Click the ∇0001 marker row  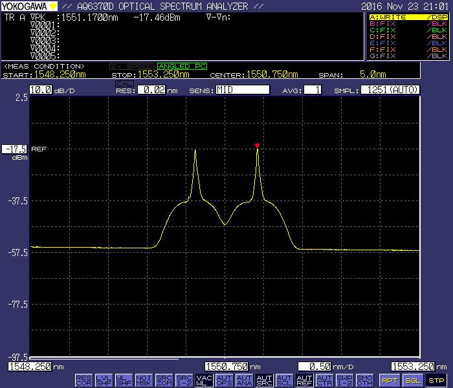click(x=45, y=25)
